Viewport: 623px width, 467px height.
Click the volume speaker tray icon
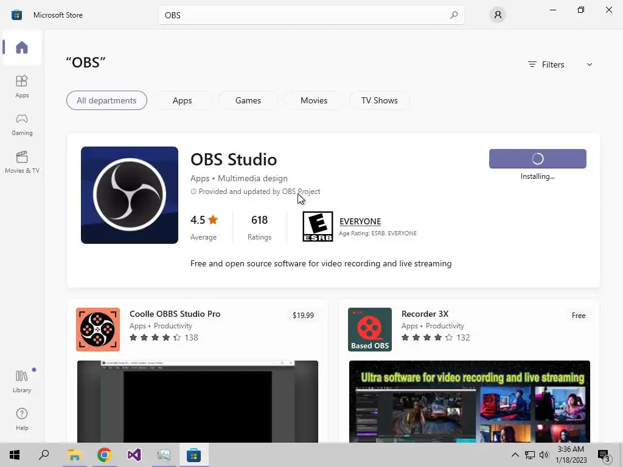[543, 455]
